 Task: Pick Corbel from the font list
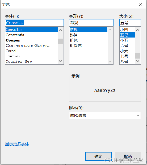click(32, 51)
